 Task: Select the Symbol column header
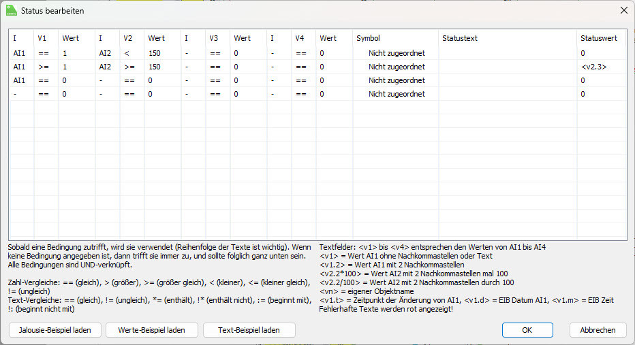tap(395, 38)
